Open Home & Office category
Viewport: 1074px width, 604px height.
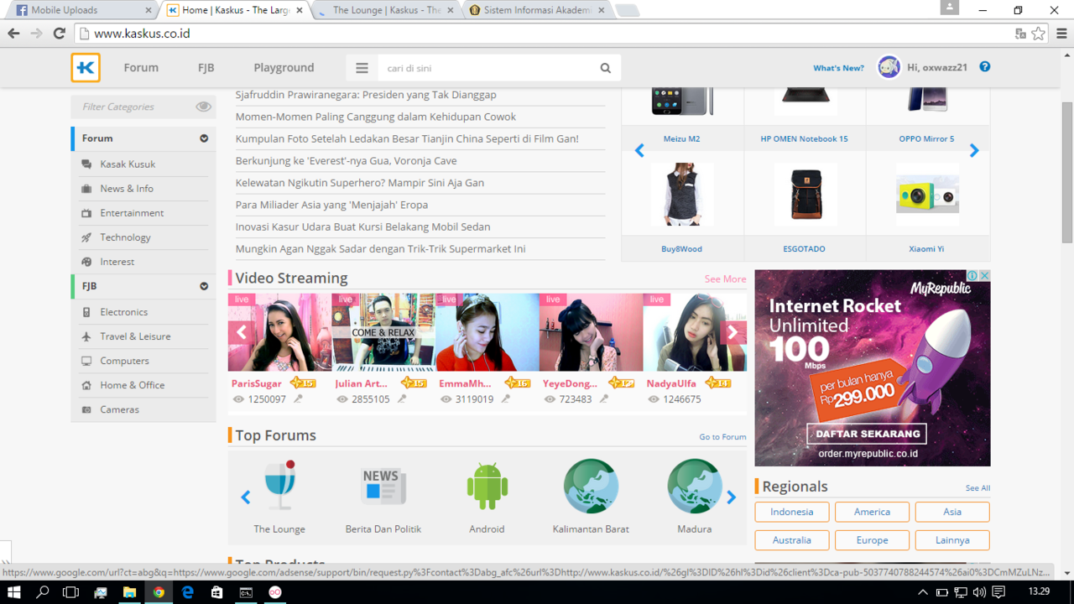pos(132,385)
